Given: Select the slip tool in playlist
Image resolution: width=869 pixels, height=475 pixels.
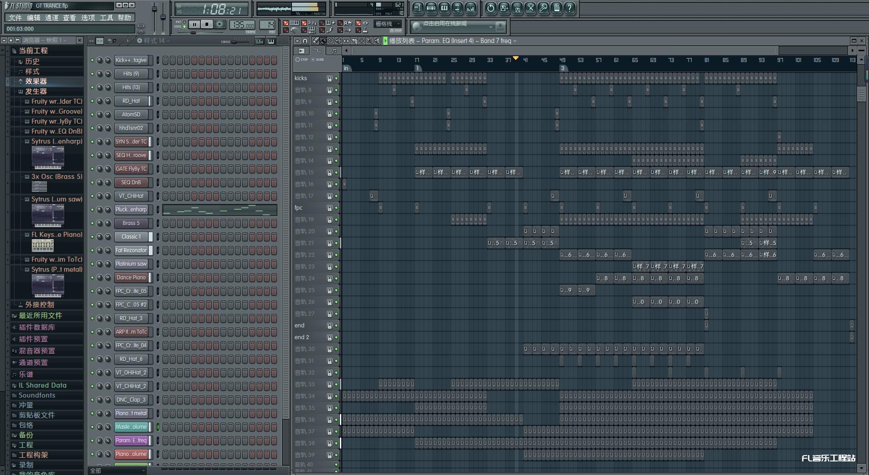Looking at the screenshot, I should pos(346,41).
